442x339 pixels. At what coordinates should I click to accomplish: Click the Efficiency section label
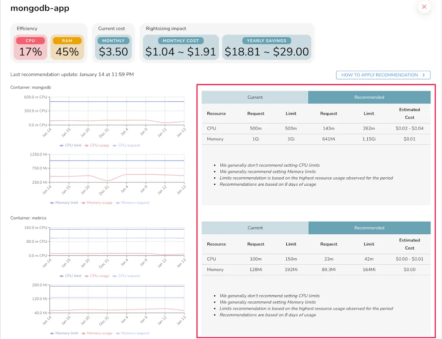coord(27,28)
